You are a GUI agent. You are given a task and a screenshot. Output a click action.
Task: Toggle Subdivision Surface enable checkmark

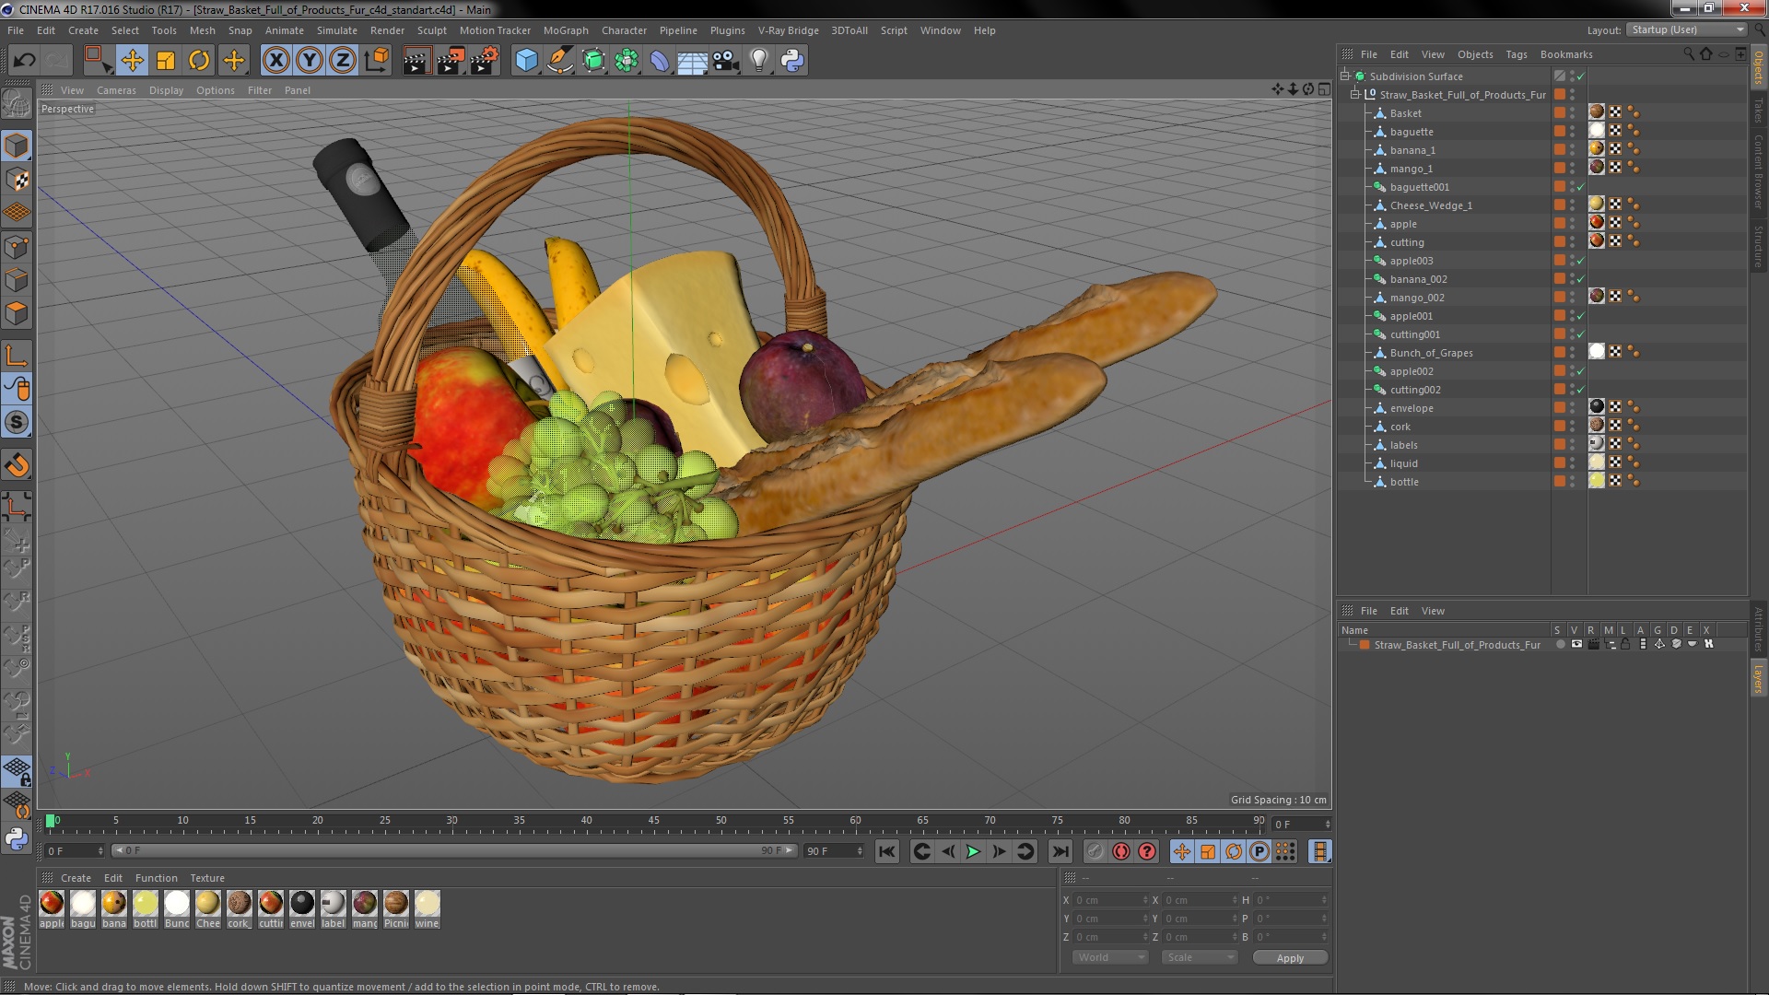(x=1581, y=76)
